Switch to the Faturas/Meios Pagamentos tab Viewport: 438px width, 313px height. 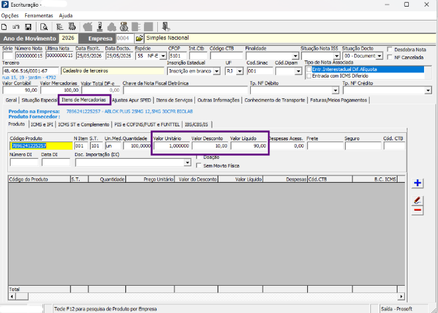pyautogui.click(x=338, y=100)
